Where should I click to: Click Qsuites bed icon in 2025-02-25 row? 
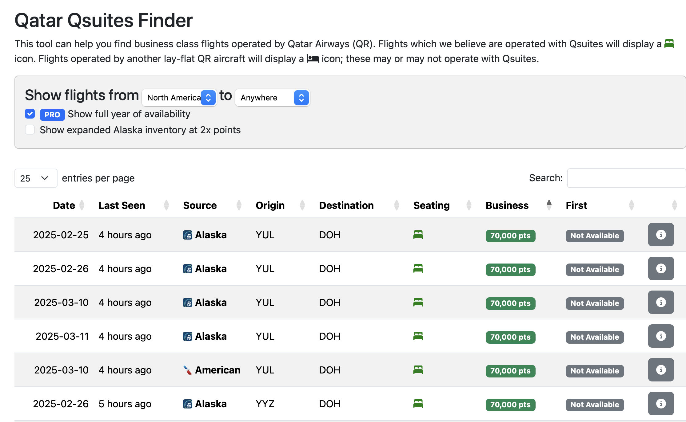[418, 235]
